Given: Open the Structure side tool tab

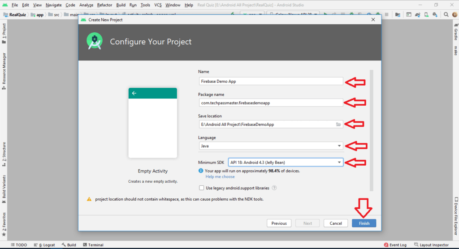Looking at the screenshot, I should click(x=4, y=154).
